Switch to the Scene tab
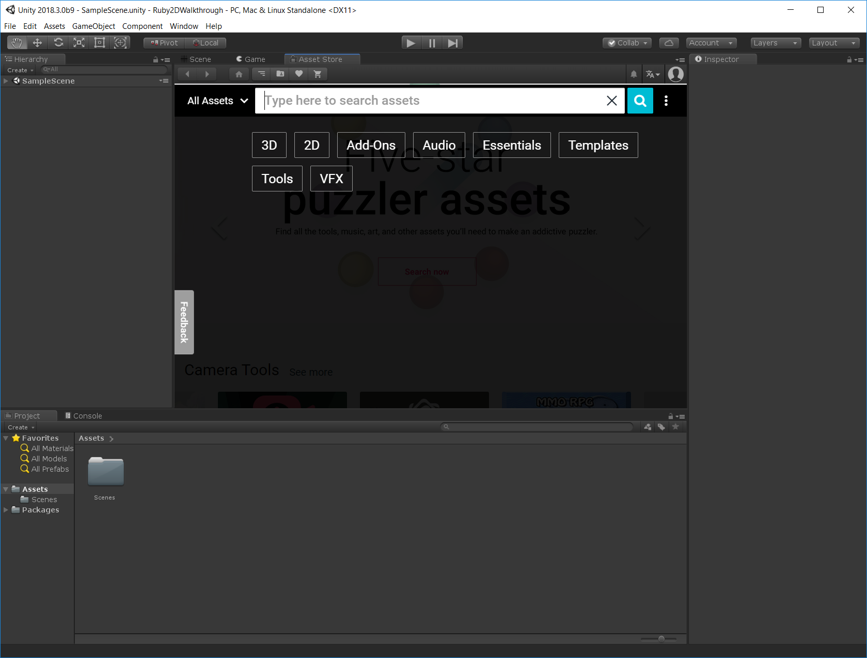The image size is (867, 658). coord(196,59)
